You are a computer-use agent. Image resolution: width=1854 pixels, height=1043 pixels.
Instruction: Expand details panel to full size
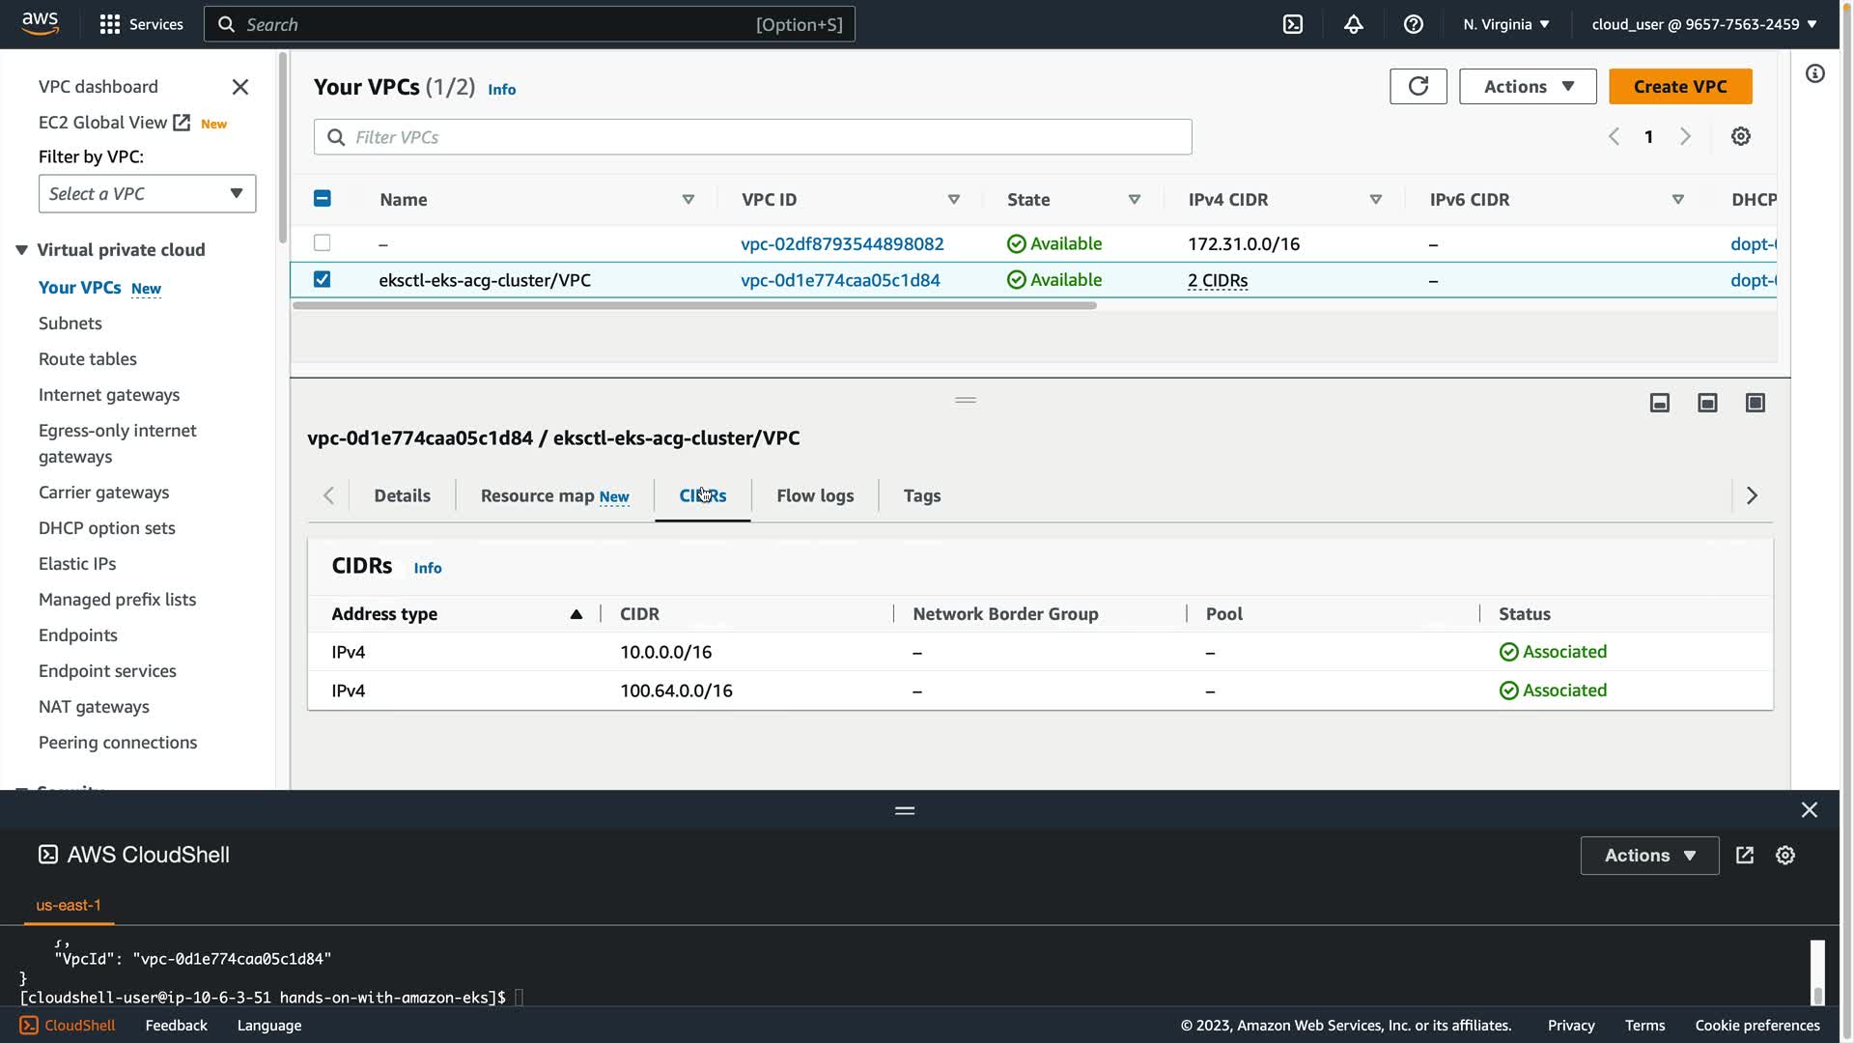1755,403
